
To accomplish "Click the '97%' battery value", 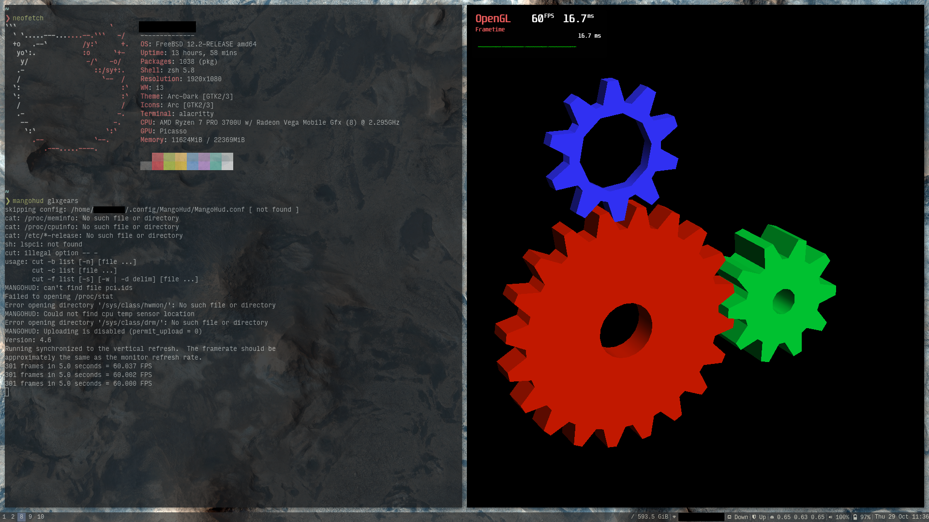I will coord(865,517).
